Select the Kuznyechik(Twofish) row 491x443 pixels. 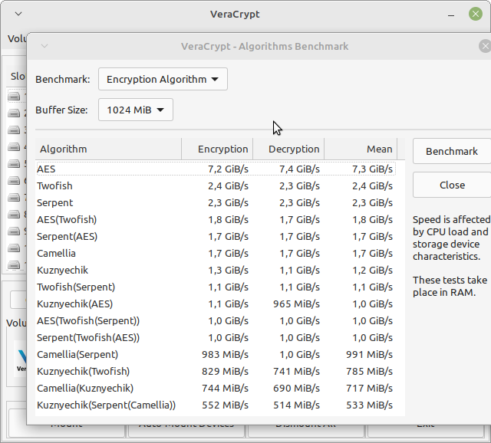pyautogui.click(x=216, y=372)
